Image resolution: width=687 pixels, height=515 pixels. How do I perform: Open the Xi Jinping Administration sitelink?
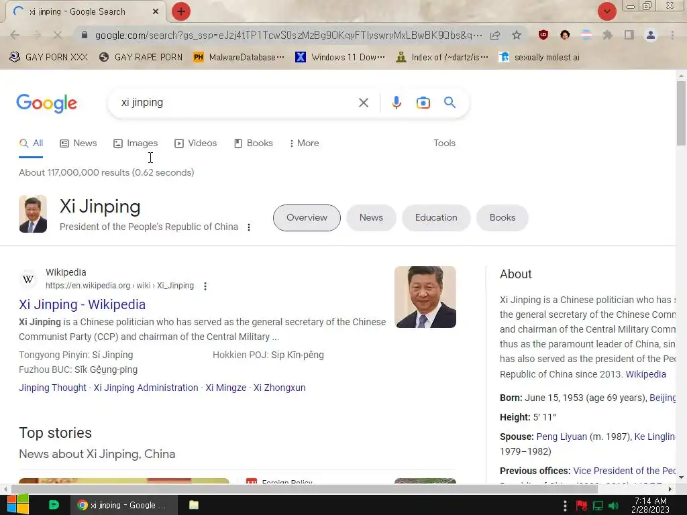[x=146, y=388]
